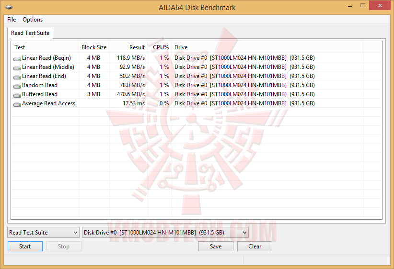
Task: Click the Linear Read (Middle) drive icon
Action: tap(17, 68)
